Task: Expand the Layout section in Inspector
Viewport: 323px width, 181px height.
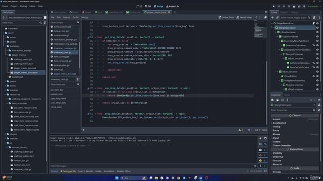Action: (x=276, y=119)
